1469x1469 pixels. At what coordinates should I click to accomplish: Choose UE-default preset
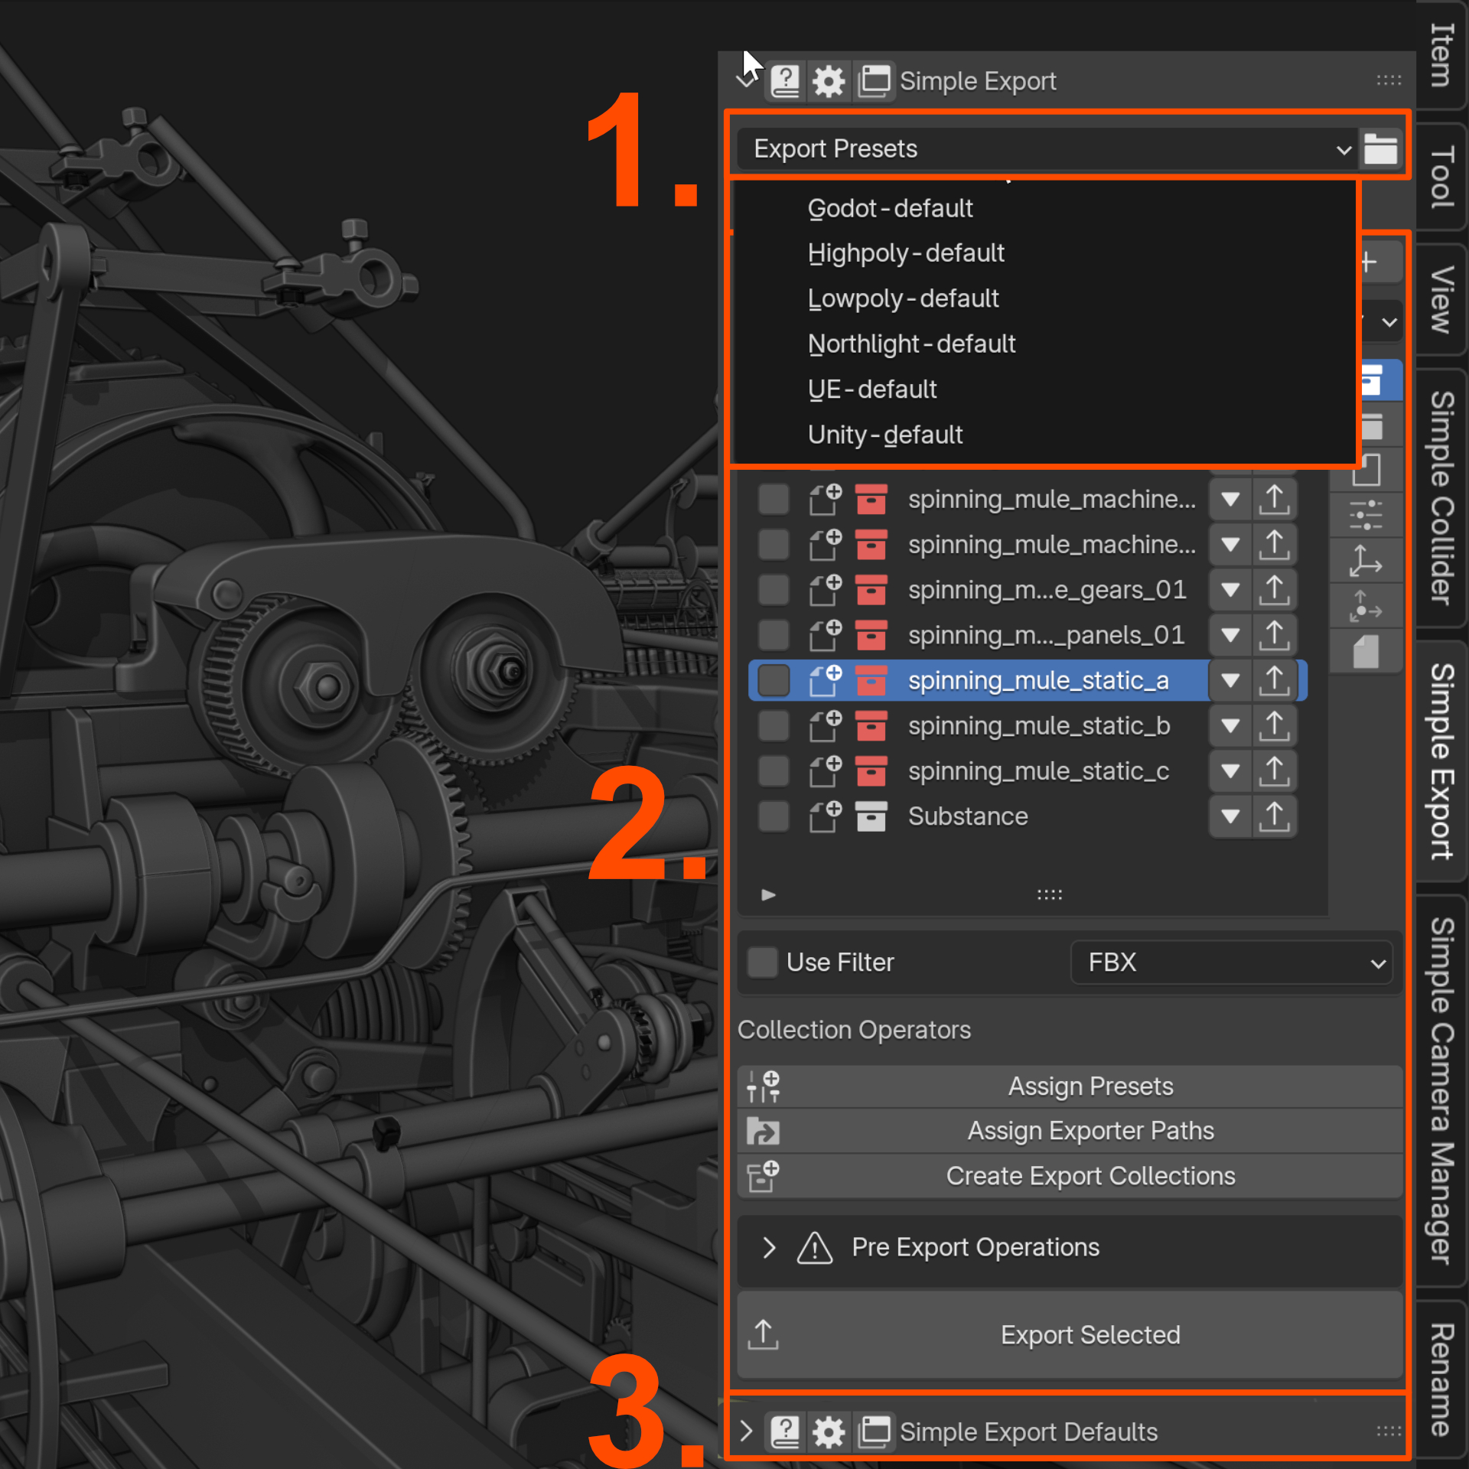(1044, 389)
